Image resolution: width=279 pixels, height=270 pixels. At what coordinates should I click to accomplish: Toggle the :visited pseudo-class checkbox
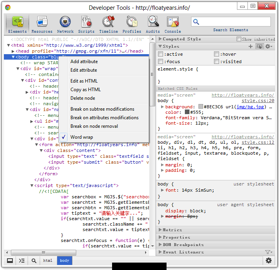pos(216,62)
